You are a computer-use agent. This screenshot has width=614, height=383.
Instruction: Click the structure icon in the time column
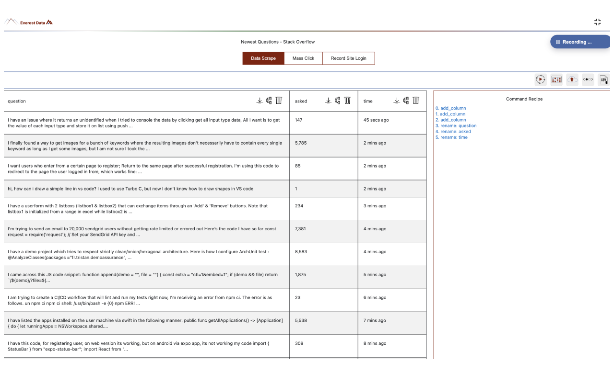tap(406, 101)
